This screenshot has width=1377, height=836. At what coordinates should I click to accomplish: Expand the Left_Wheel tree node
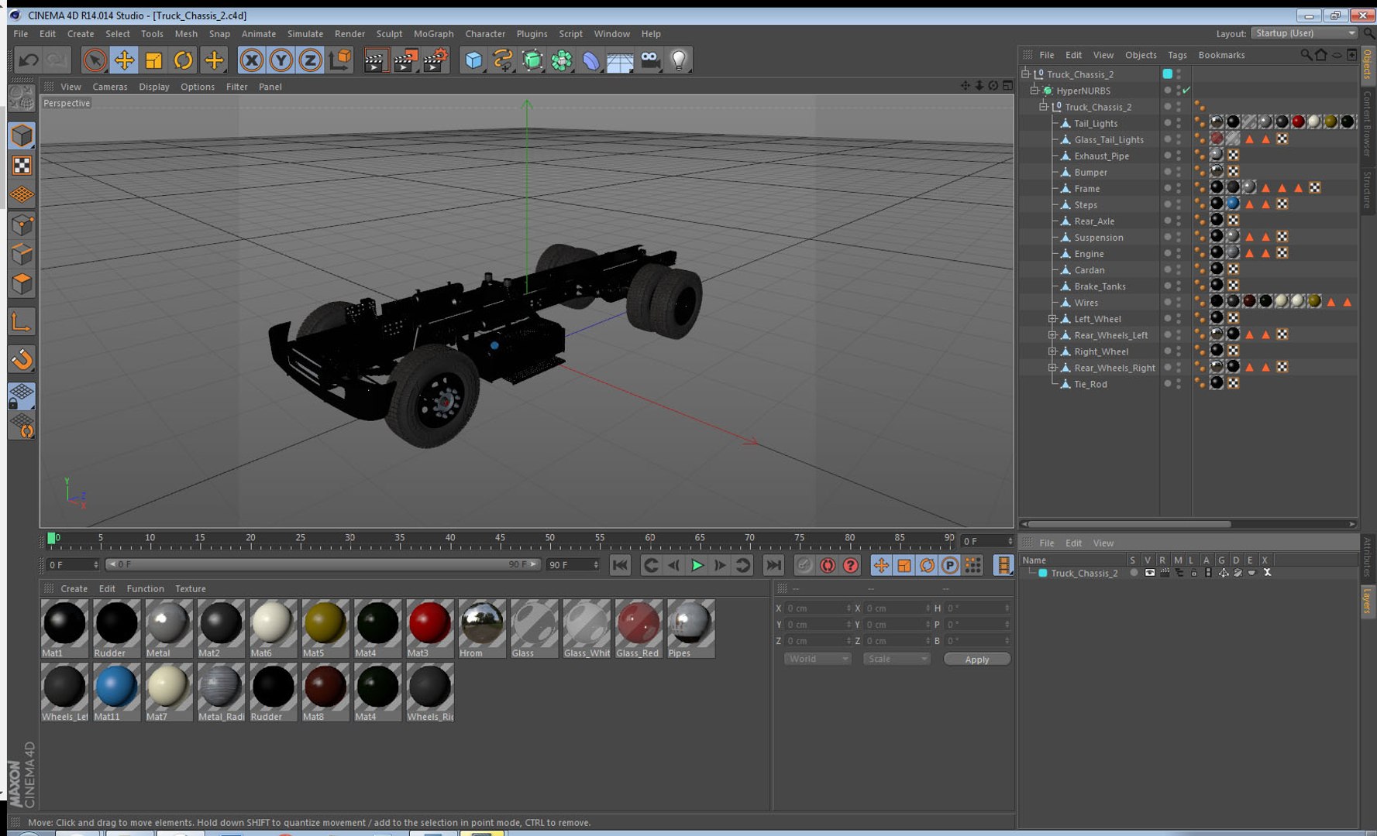tap(1052, 319)
